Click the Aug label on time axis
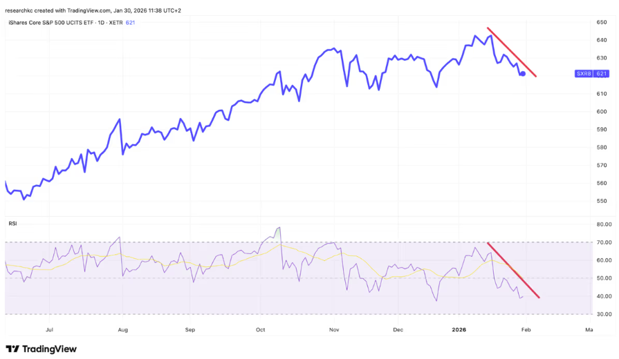 [x=122, y=330]
